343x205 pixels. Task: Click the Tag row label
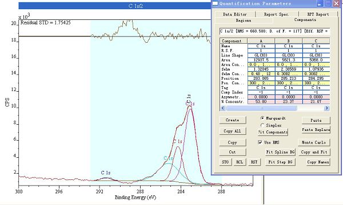(x=225, y=88)
